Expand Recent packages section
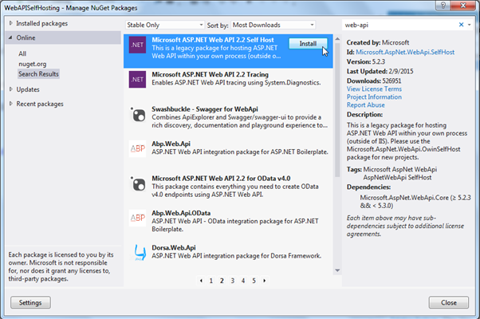 coord(11,104)
